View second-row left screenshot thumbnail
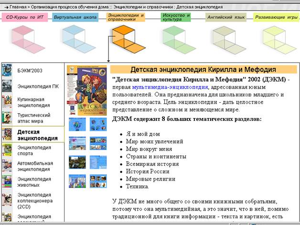This screenshot has height=225, width=300. tap(77, 143)
